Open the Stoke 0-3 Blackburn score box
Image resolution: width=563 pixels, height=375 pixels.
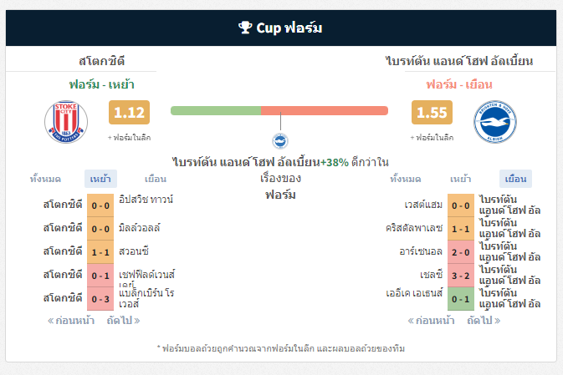pos(100,299)
